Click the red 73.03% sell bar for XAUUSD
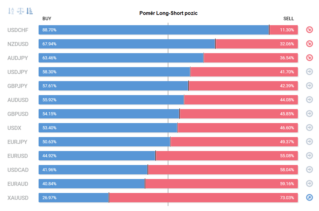This screenshot has width=319, height=211. [x=204, y=198]
